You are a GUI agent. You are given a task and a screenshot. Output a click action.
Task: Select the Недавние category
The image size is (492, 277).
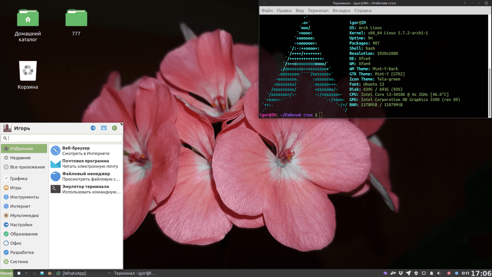click(x=24, y=158)
